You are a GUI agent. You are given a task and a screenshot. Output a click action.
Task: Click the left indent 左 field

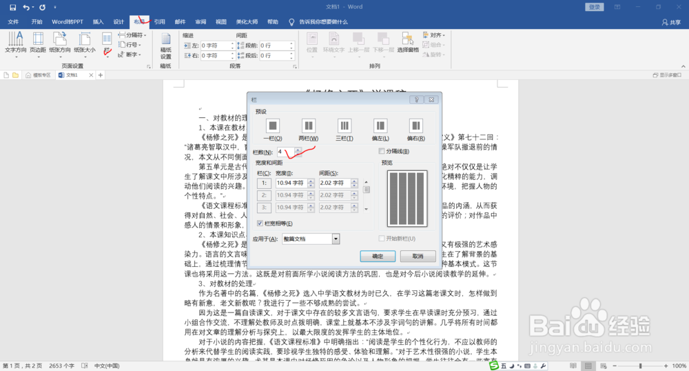coord(215,46)
